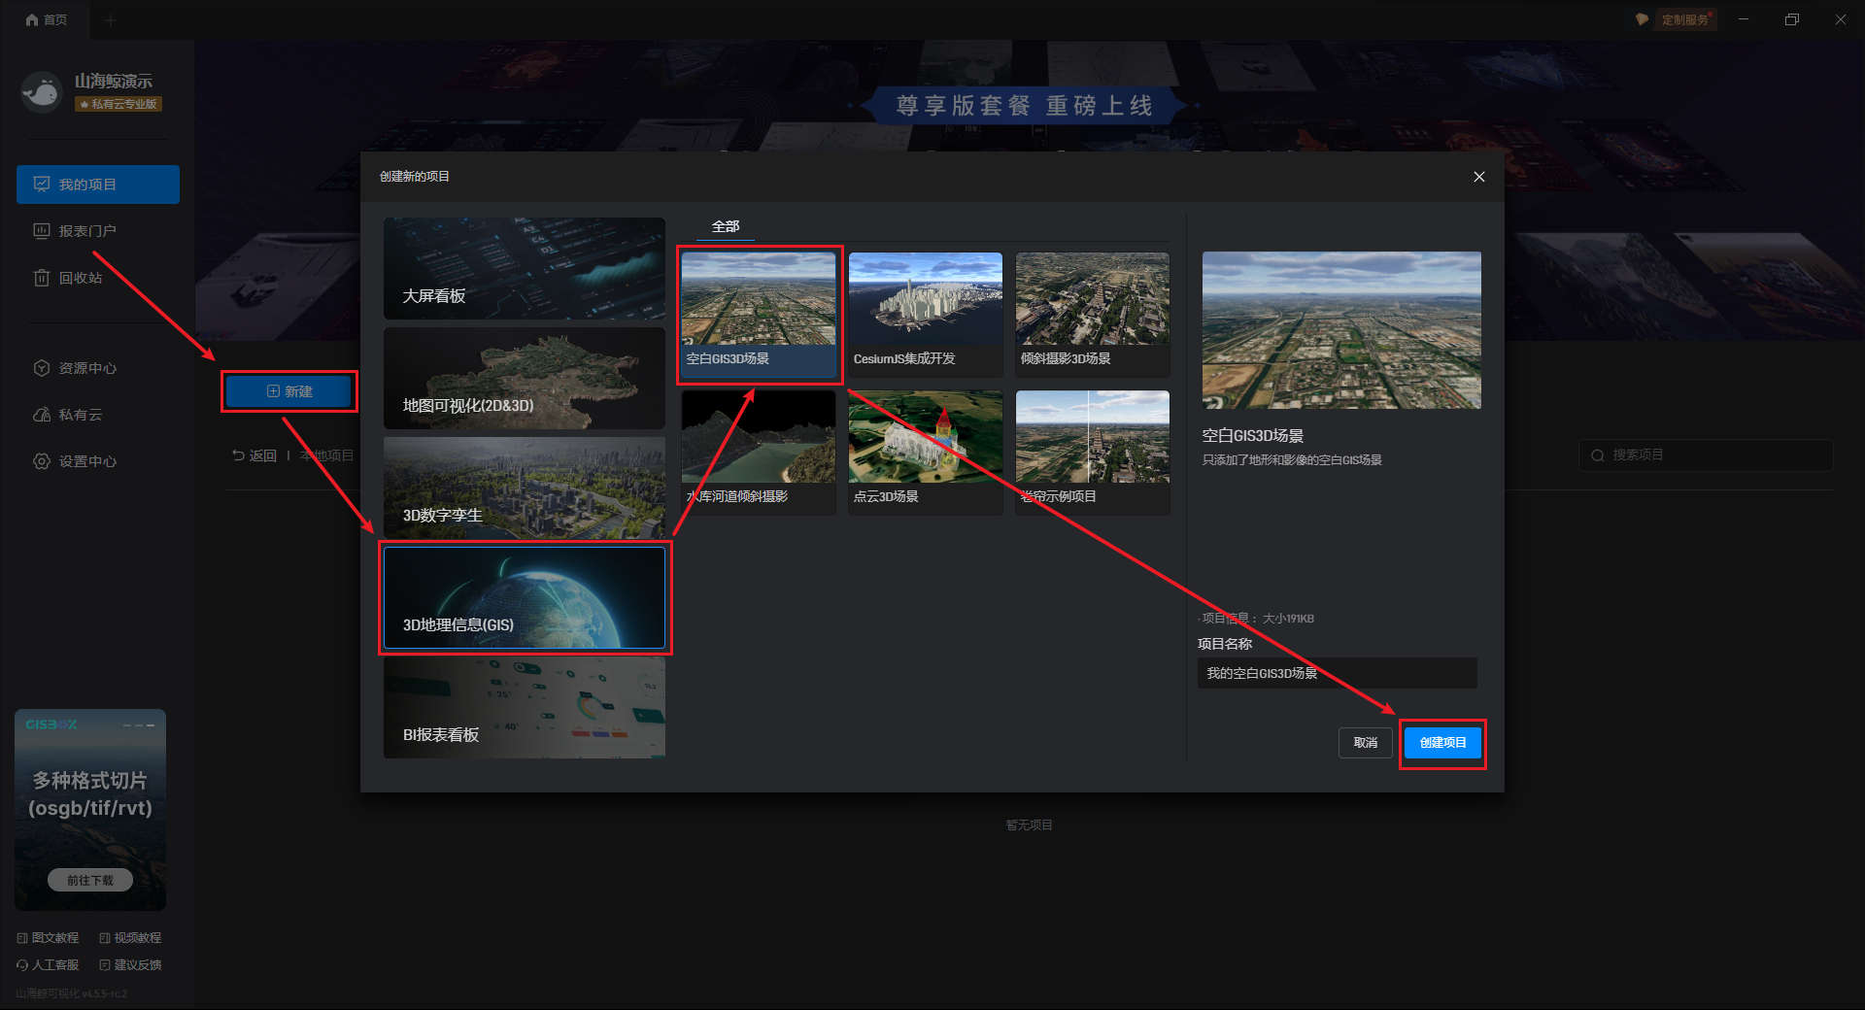Click the 报表门户 chart icon
This screenshot has width=1865, height=1010.
click(42, 231)
